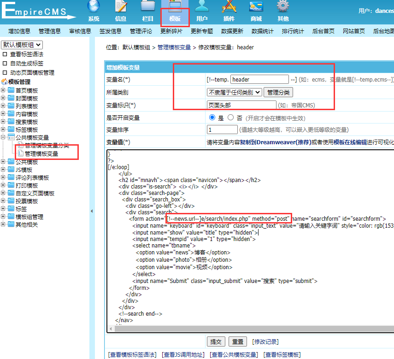Viewport: 394px width, 359px height.
Task: Click the 管理分类 button
Action: 278,92
